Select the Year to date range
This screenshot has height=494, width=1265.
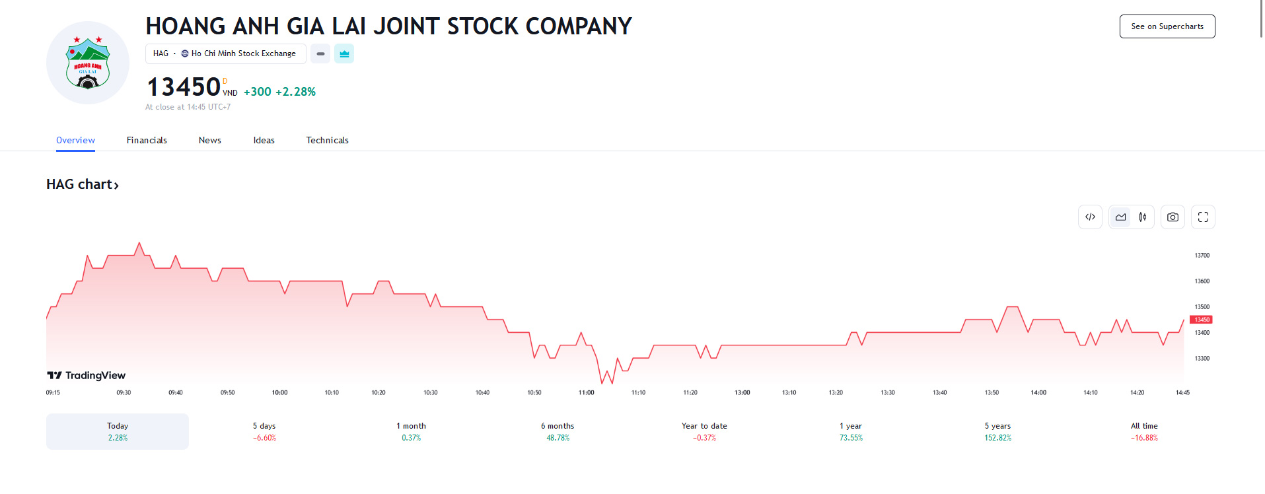point(704,431)
